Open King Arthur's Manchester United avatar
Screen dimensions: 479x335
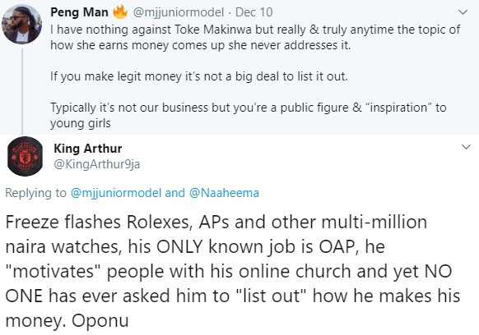(25, 156)
